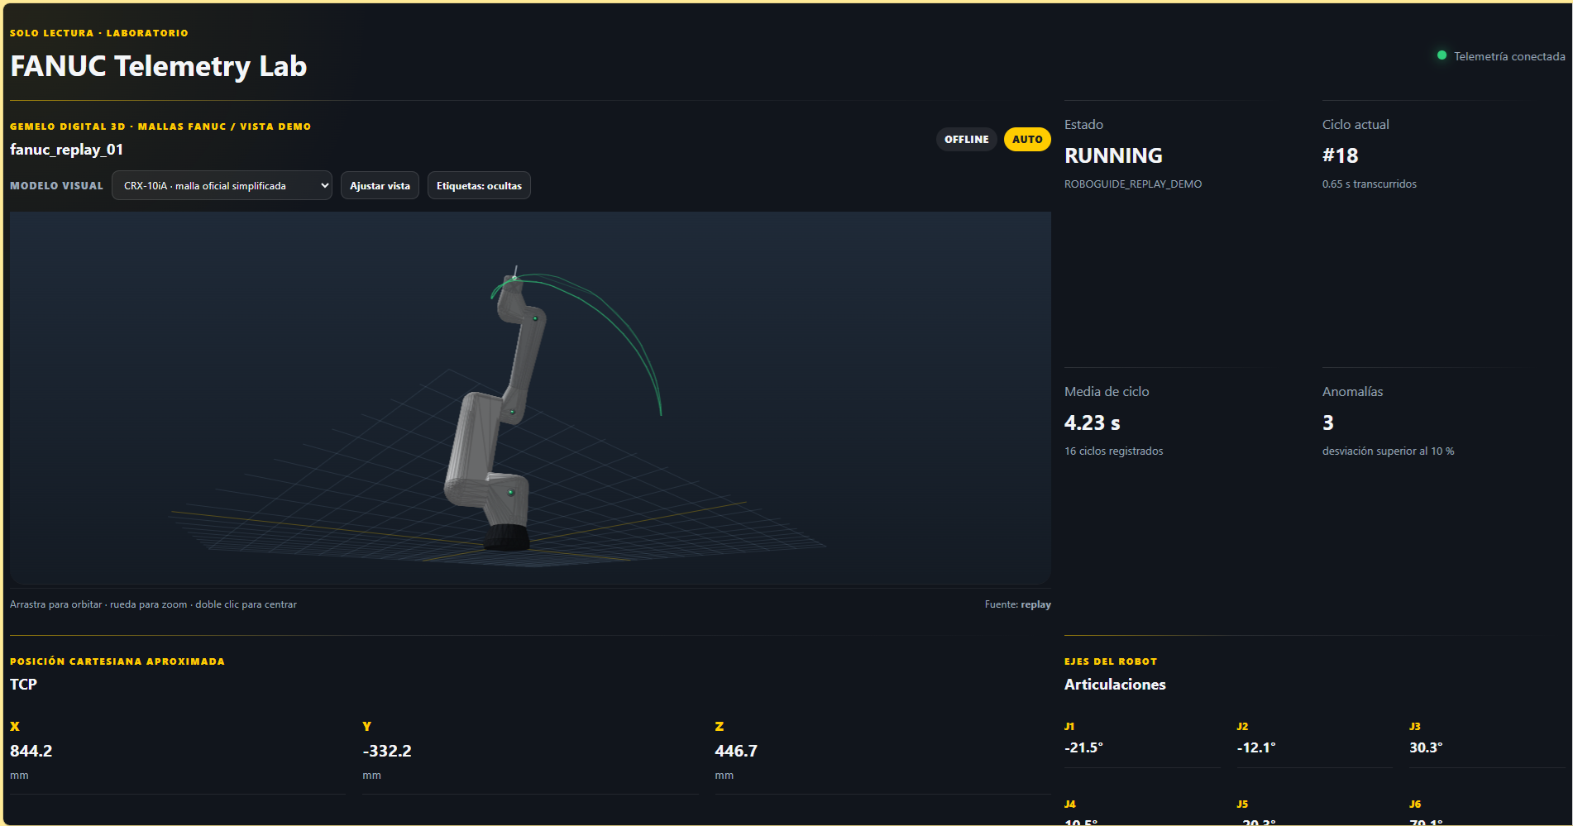Click the TCP Z value 446.7
1573x826 pixels.
(736, 751)
